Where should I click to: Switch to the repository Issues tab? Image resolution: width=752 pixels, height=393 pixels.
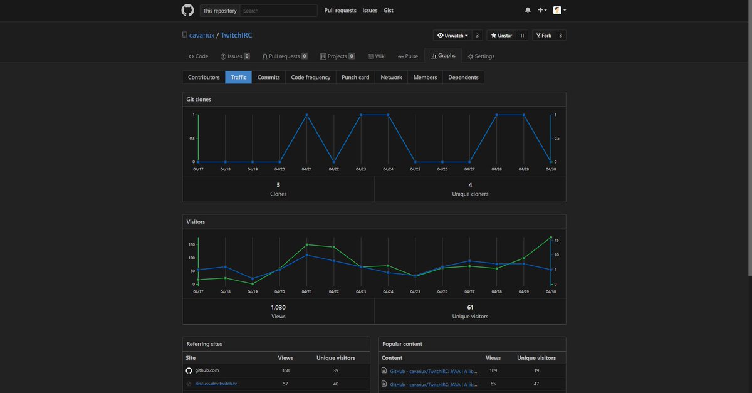click(x=235, y=56)
